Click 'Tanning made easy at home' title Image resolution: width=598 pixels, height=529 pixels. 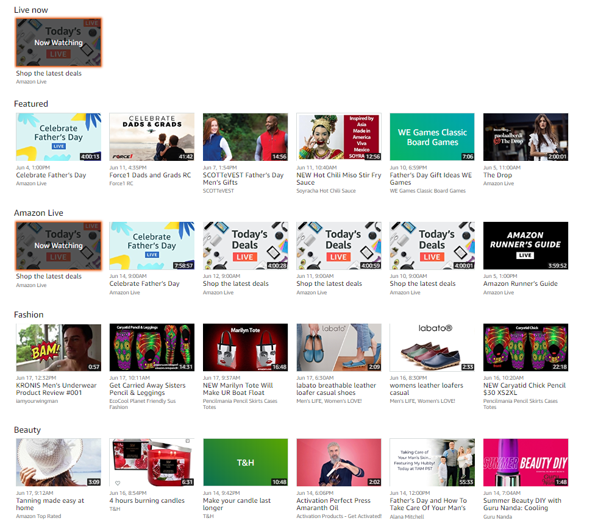(x=50, y=504)
